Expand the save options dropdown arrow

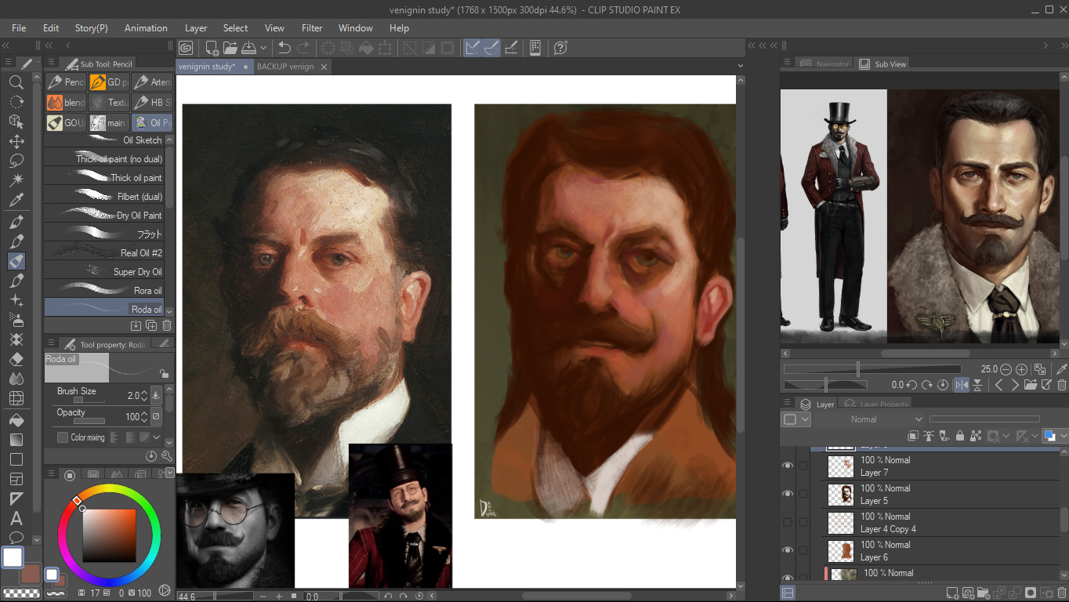pyautogui.click(x=263, y=48)
